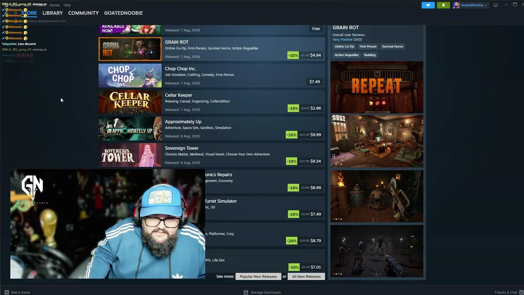Open the Help menu

pos(67,5)
